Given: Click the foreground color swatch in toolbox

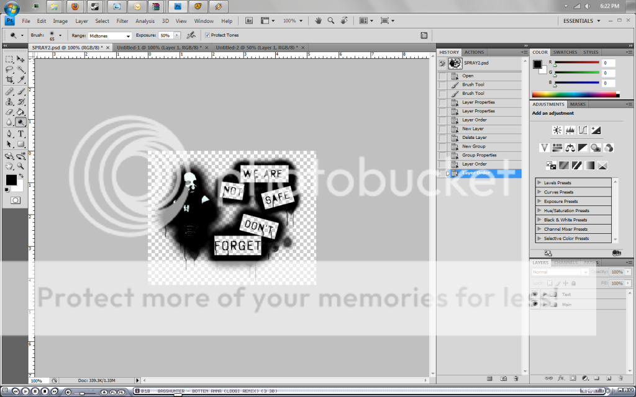Looking at the screenshot, I should [x=11, y=180].
